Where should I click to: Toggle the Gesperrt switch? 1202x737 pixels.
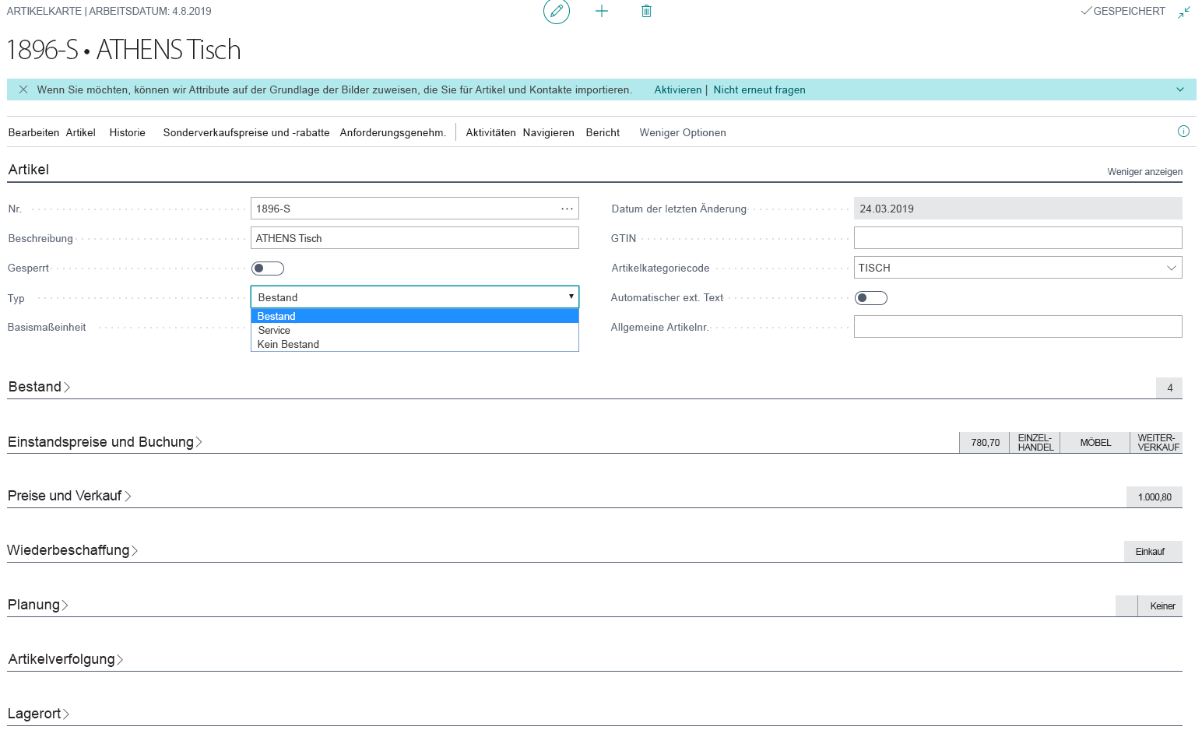268,268
